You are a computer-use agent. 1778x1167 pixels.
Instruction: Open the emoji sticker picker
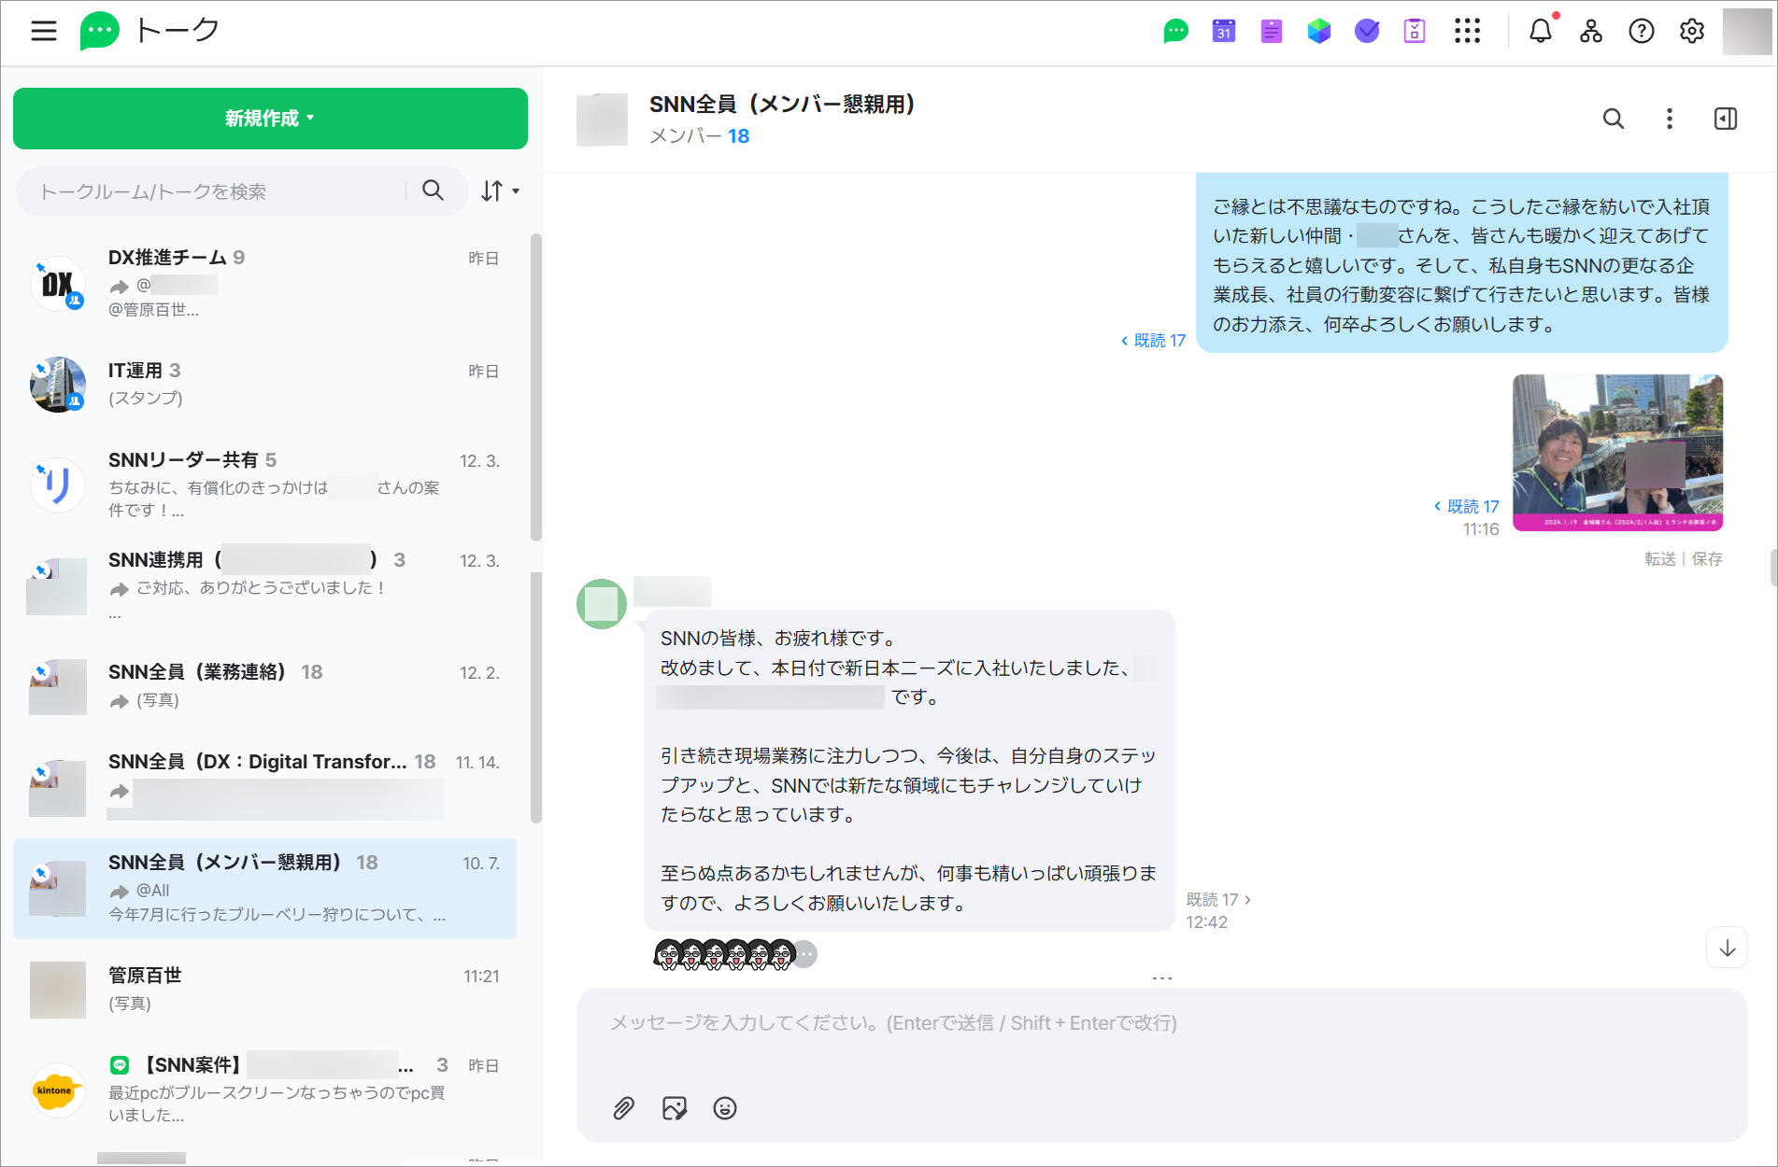pyautogui.click(x=725, y=1108)
